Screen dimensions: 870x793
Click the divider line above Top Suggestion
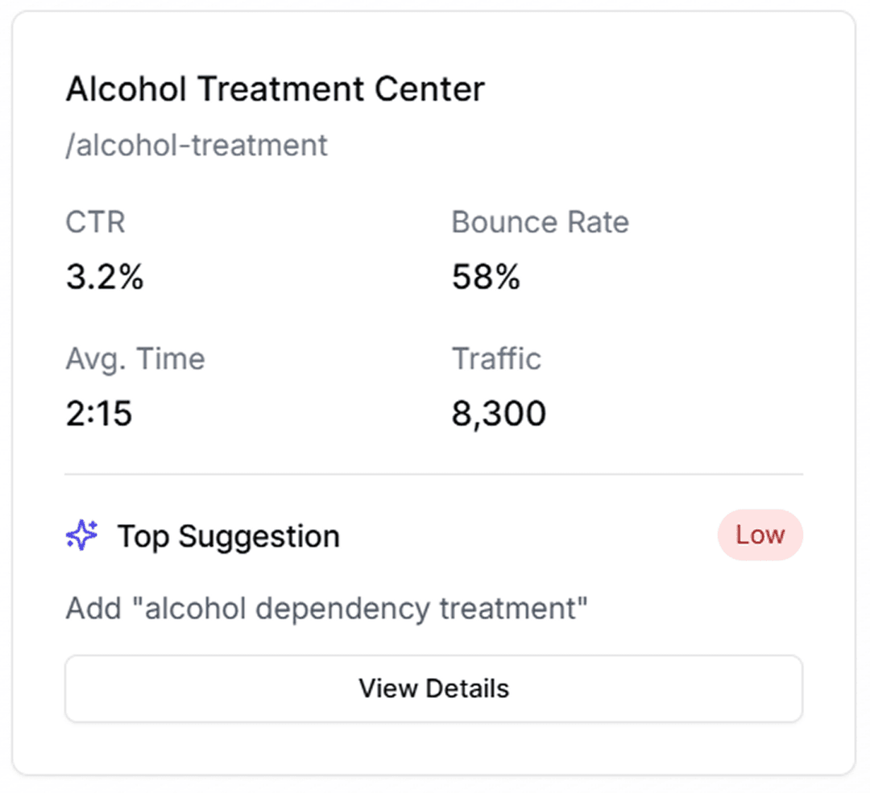(x=433, y=474)
